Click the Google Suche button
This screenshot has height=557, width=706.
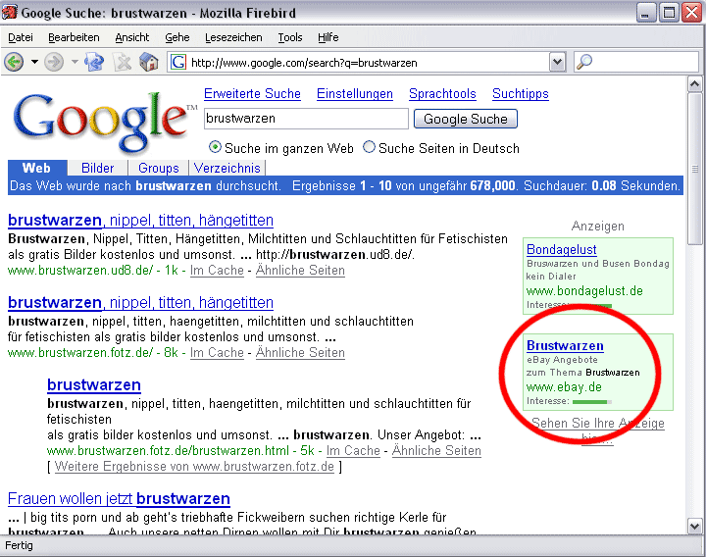[465, 119]
